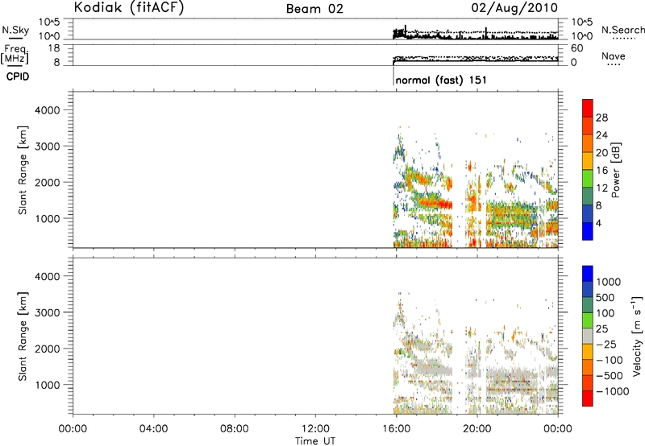Click the 'N.Sky' legend label
This screenshot has height=446, width=645.
point(15,30)
